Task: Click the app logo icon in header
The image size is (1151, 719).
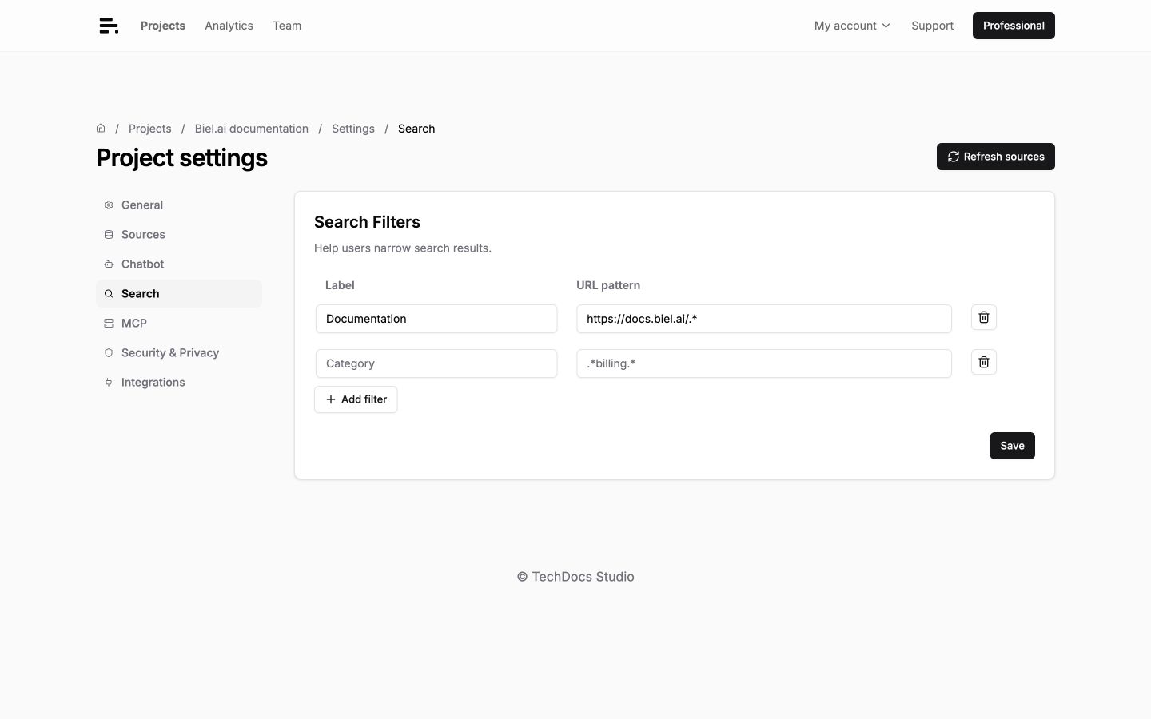Action: 109,26
